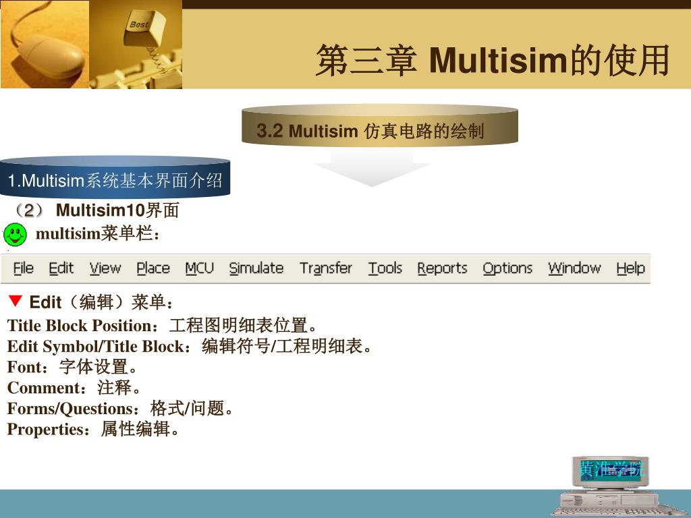Open the Transfer menu

(326, 268)
